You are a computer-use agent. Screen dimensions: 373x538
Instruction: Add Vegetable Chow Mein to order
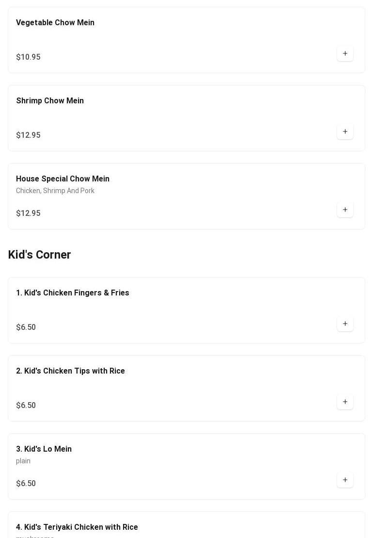coord(345,53)
